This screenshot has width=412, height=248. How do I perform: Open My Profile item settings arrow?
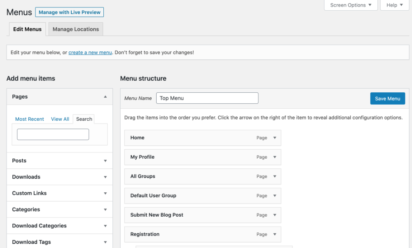[x=275, y=157]
